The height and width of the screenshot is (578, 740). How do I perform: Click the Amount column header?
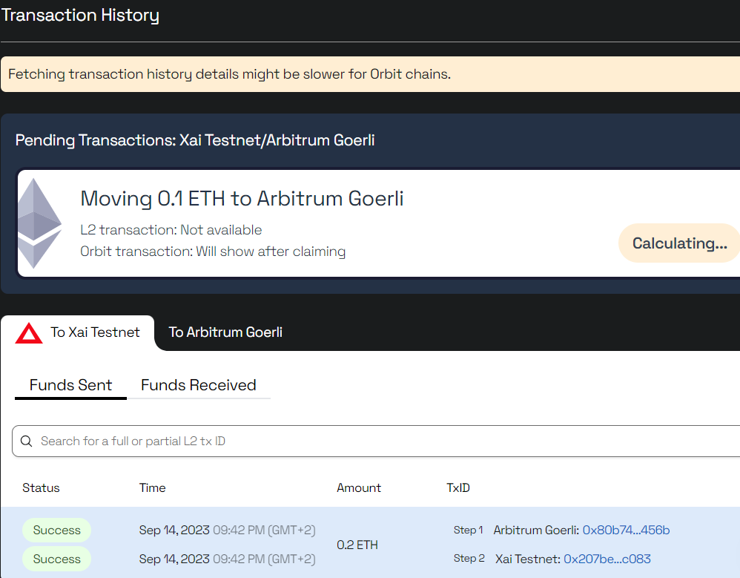click(359, 487)
